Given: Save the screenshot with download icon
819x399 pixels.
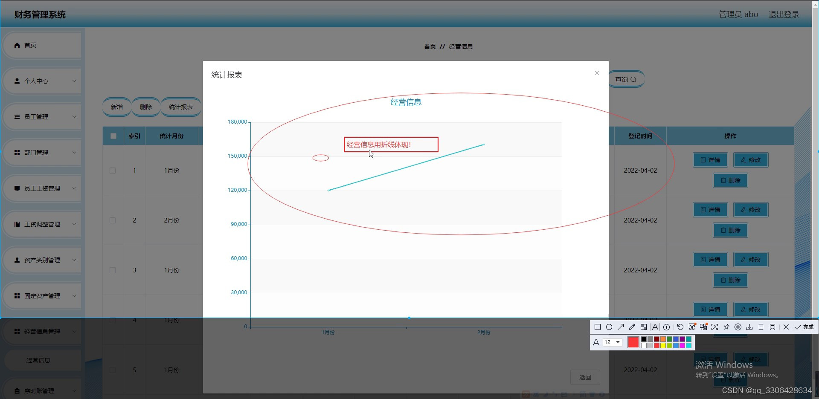Looking at the screenshot, I should [749, 327].
